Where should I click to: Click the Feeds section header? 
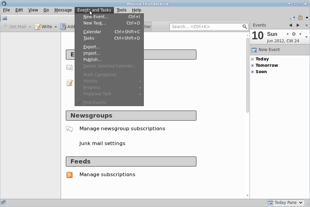[131, 162]
